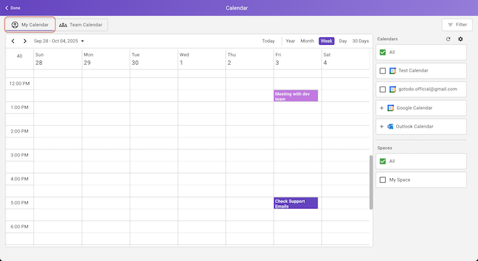Select the Sat 4 day header
The width and height of the screenshot is (478, 261).
[x=346, y=59]
